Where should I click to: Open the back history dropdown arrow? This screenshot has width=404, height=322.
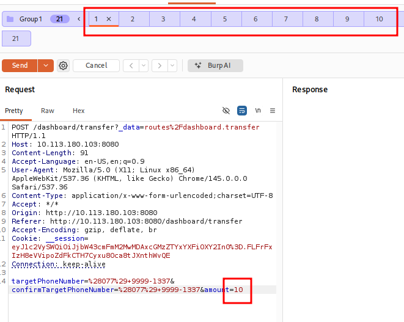coord(144,65)
